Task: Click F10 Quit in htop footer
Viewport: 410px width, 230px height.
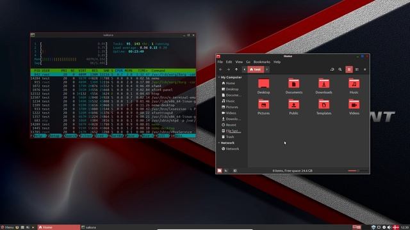Action: (x=183, y=136)
